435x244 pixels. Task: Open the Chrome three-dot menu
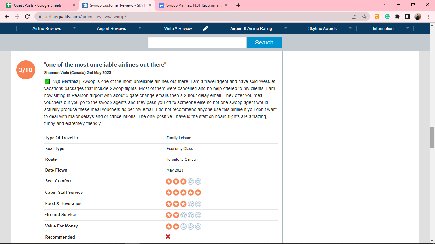click(428, 17)
